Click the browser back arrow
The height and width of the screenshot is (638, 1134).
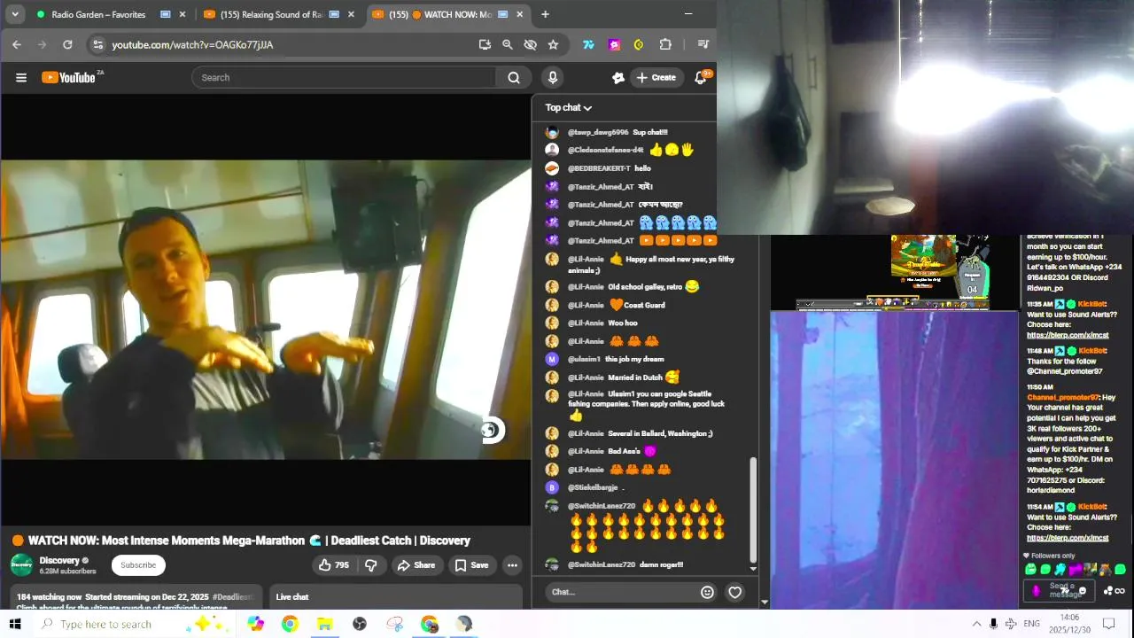coord(17,44)
